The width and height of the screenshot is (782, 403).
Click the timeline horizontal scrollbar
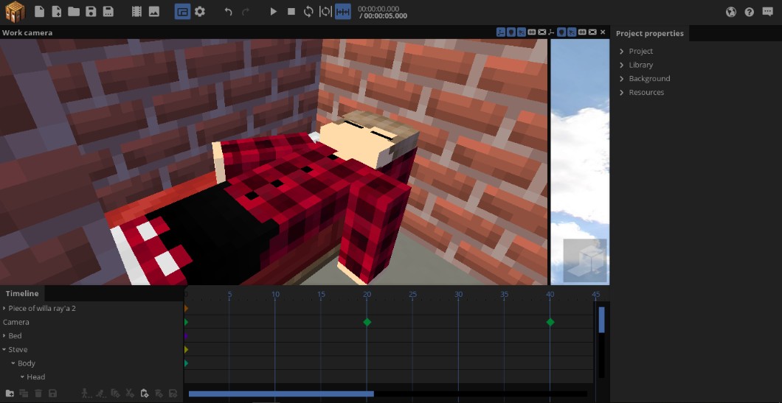point(281,394)
